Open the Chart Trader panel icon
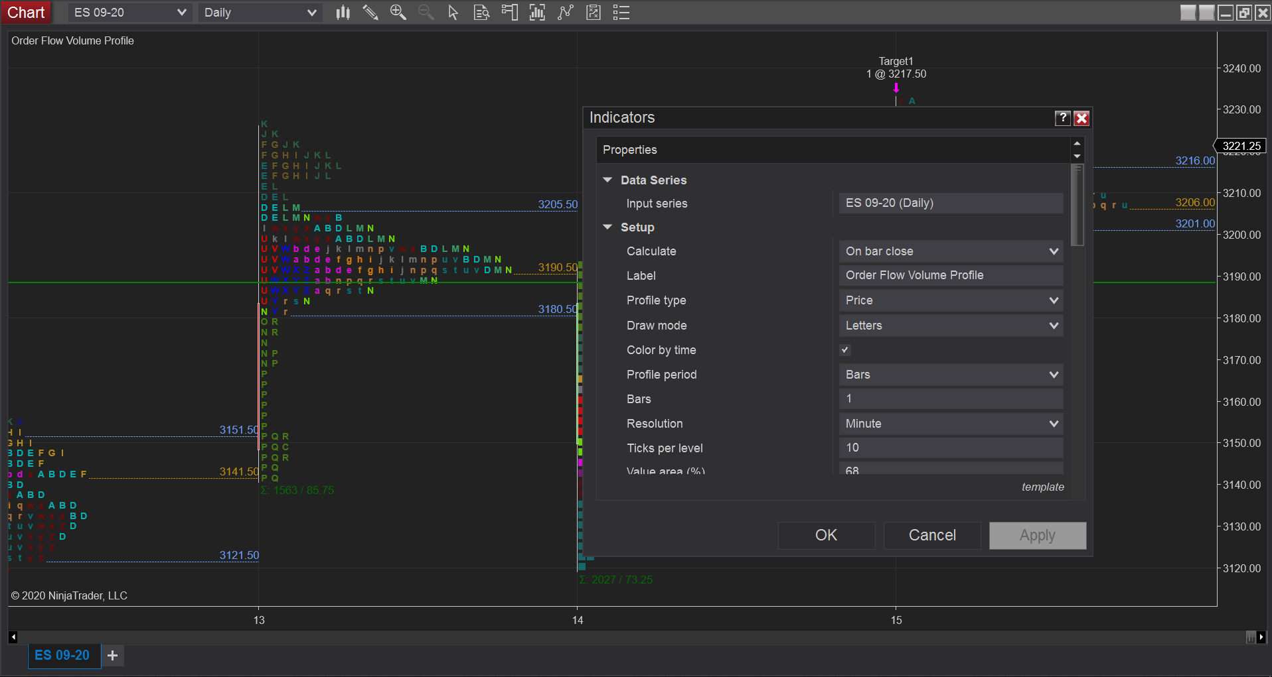The width and height of the screenshot is (1272, 677). 509,13
